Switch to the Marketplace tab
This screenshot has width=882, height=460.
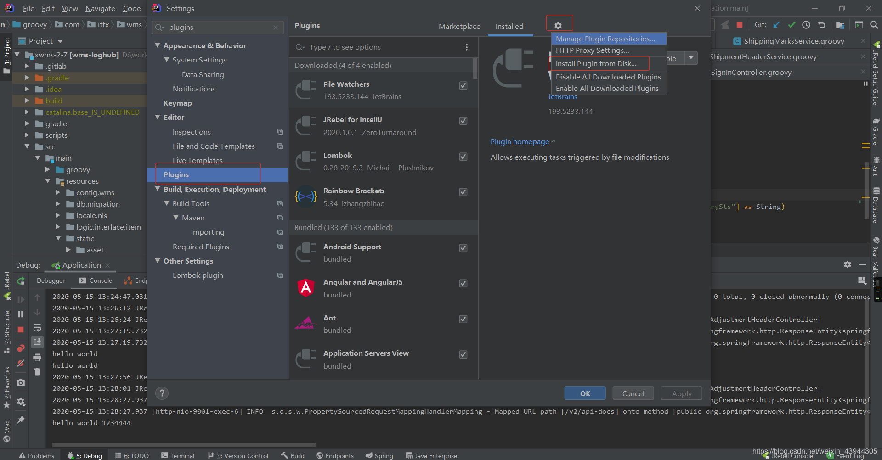point(459,27)
